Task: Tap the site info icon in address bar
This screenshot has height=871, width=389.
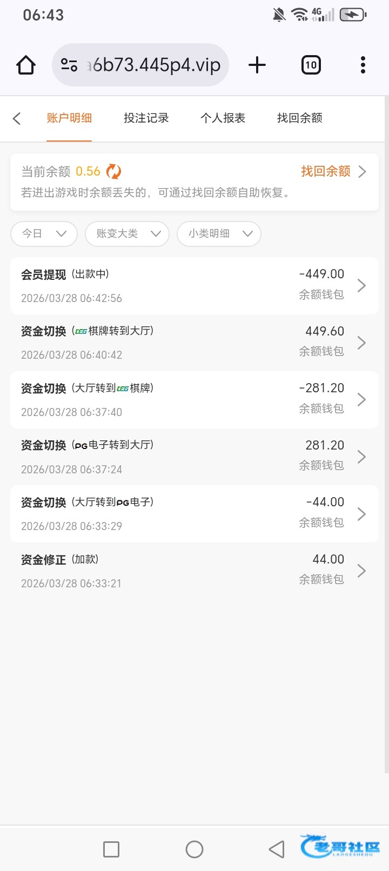Action: [x=69, y=65]
